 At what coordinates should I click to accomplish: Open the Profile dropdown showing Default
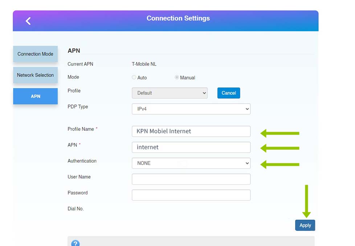tap(170, 93)
